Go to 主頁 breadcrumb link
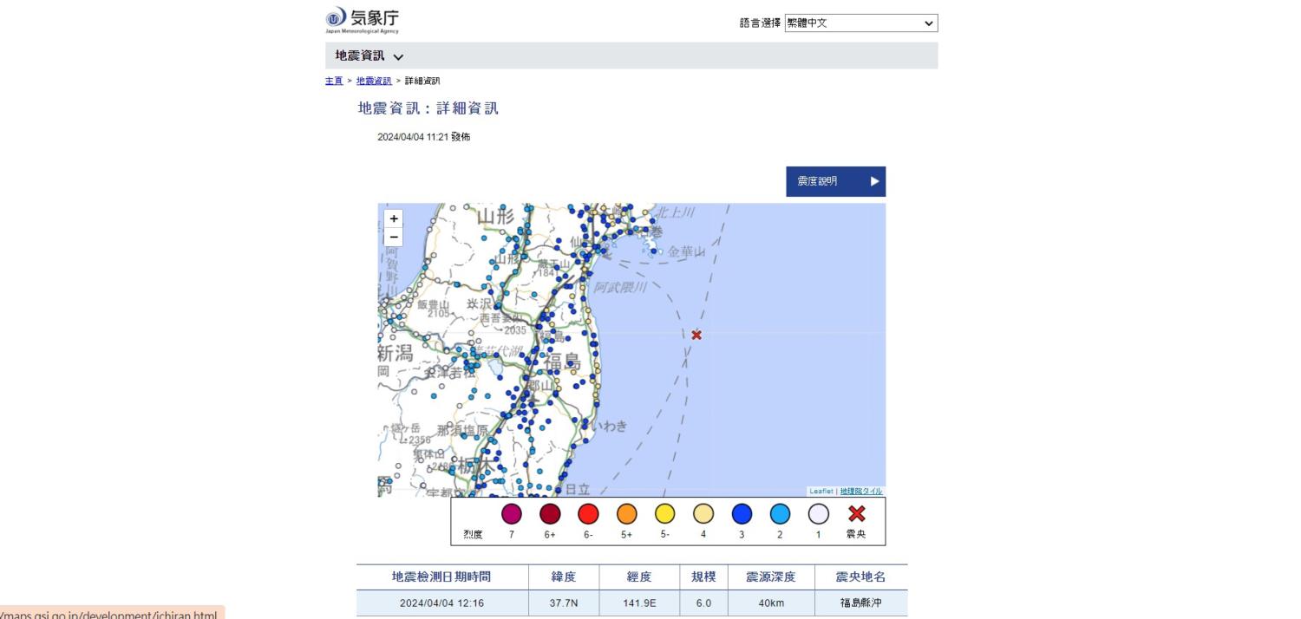 [333, 81]
